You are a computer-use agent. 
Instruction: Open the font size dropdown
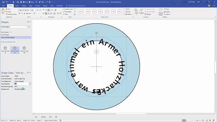point(36,10)
